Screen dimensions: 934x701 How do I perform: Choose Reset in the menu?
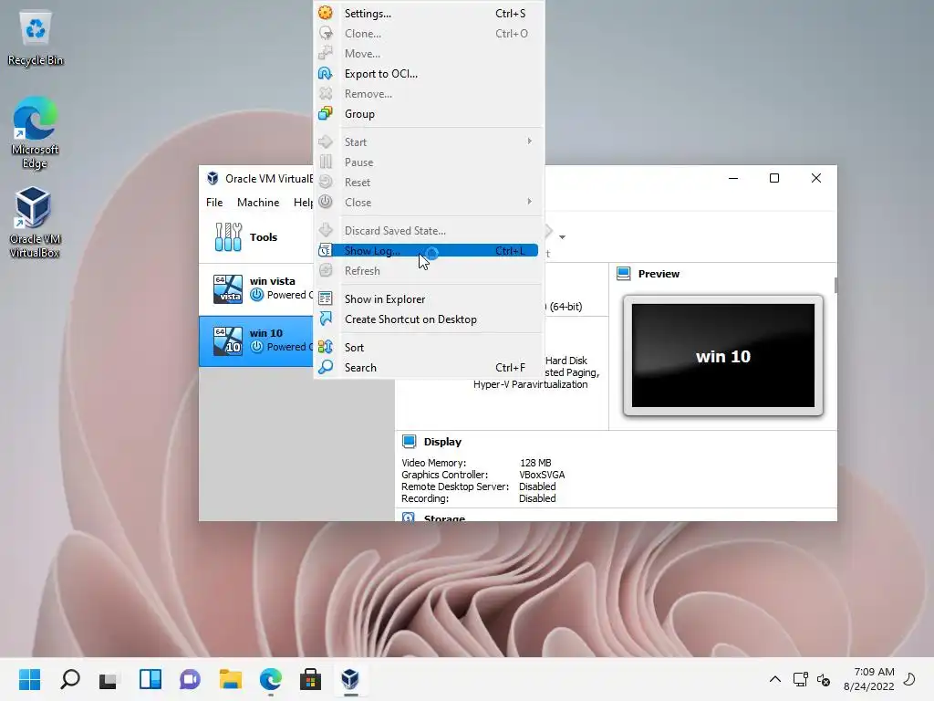click(429, 183)
